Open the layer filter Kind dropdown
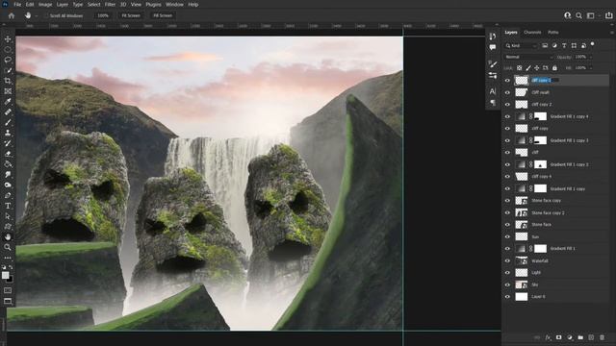 521,46
